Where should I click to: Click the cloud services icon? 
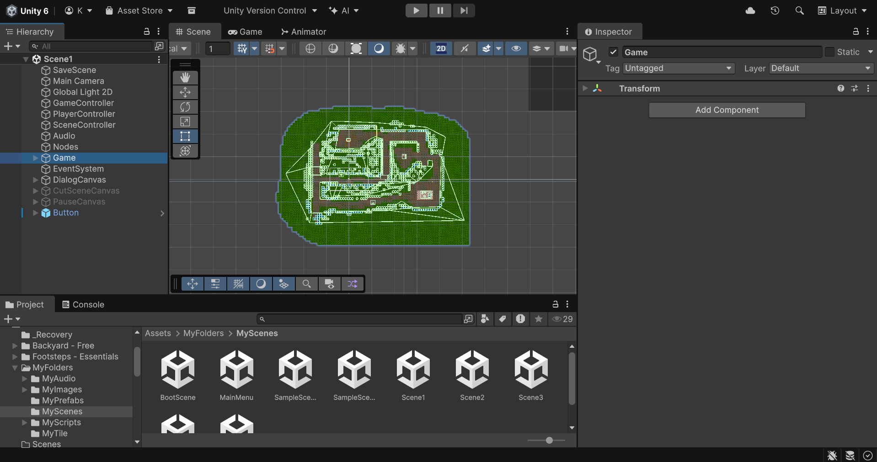(x=750, y=11)
